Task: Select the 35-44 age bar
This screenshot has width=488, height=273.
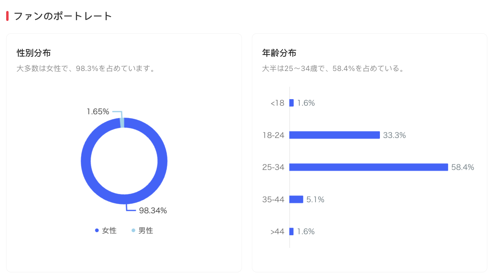Action: point(296,199)
